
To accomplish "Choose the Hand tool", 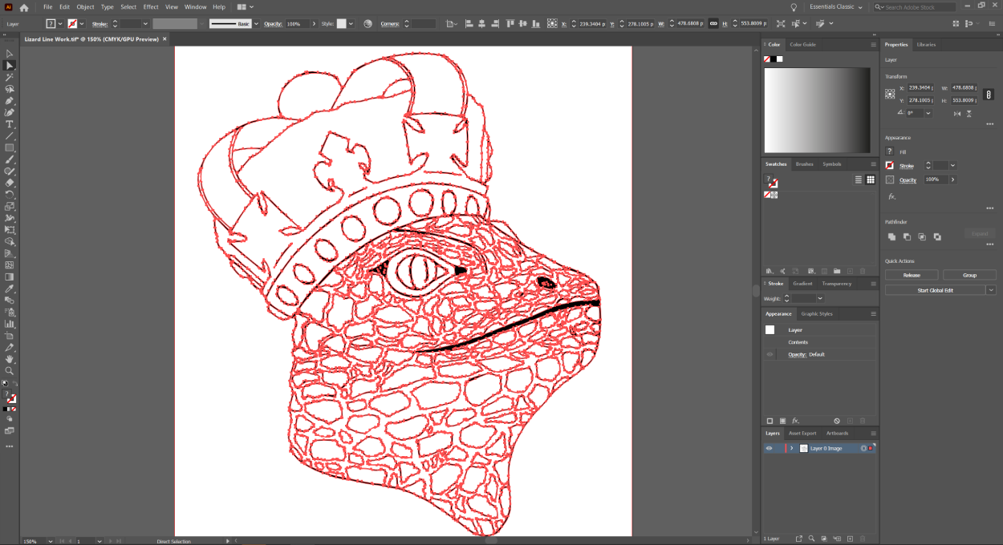I will pos(10,359).
